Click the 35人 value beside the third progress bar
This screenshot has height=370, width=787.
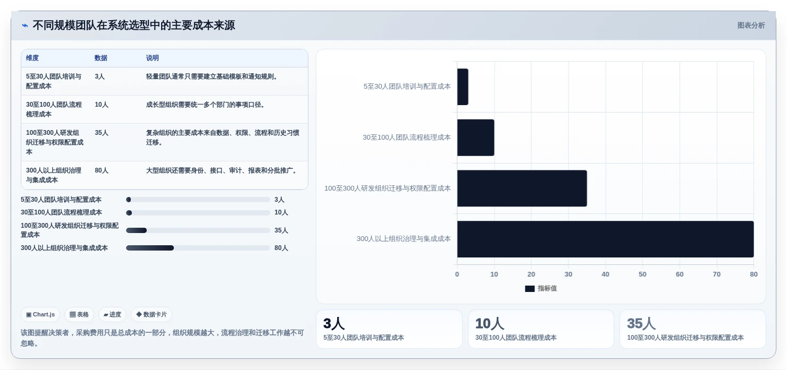[x=281, y=230]
